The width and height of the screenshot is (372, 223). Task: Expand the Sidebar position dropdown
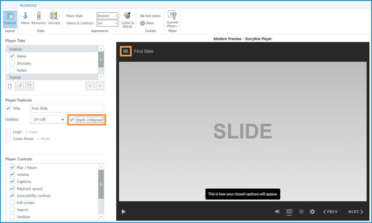tap(49, 120)
